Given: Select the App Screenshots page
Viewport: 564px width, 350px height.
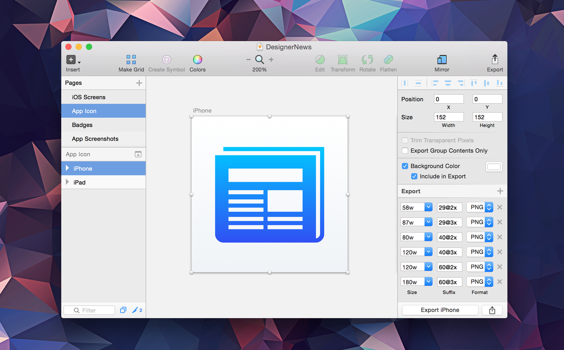Looking at the screenshot, I should (x=103, y=139).
